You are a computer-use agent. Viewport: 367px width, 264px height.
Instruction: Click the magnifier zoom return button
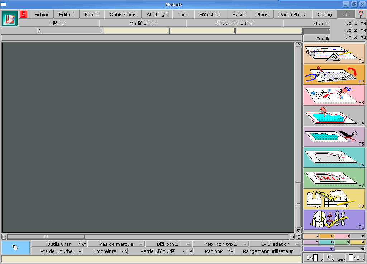(x=335, y=258)
